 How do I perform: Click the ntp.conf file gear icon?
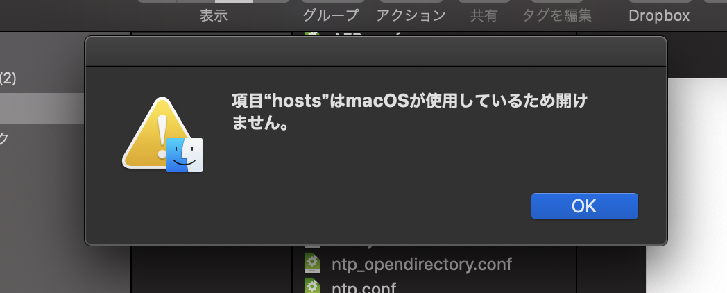(312, 286)
